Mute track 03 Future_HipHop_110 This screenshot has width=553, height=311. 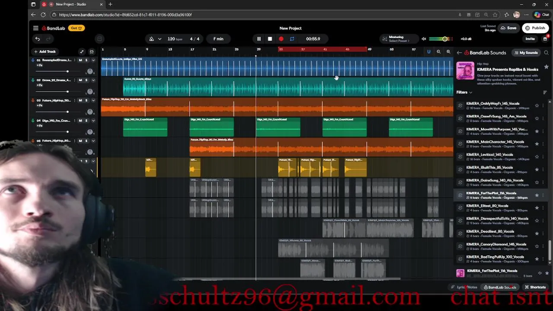80,100
